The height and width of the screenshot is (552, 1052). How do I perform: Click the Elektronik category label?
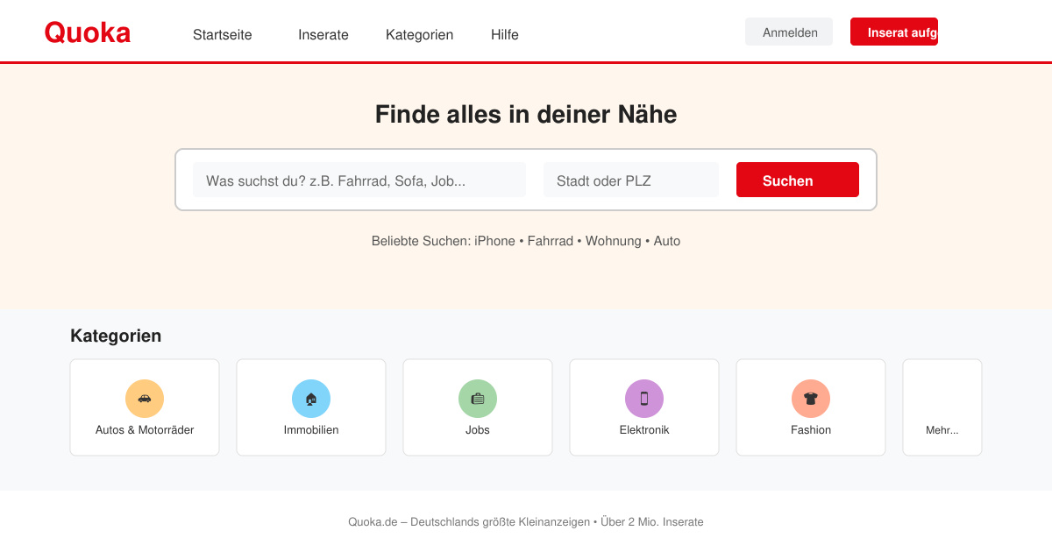click(644, 430)
